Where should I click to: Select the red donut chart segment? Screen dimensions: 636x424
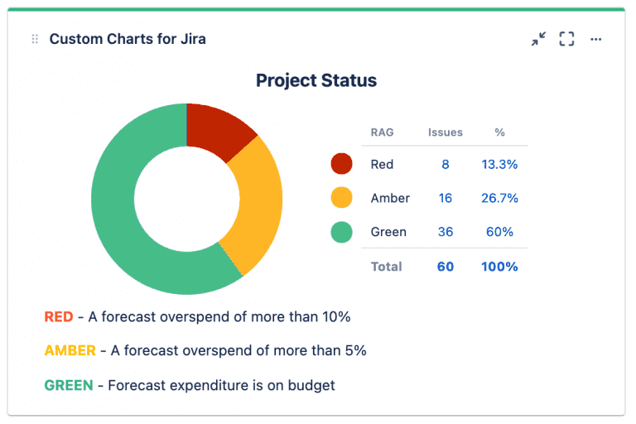point(217,128)
